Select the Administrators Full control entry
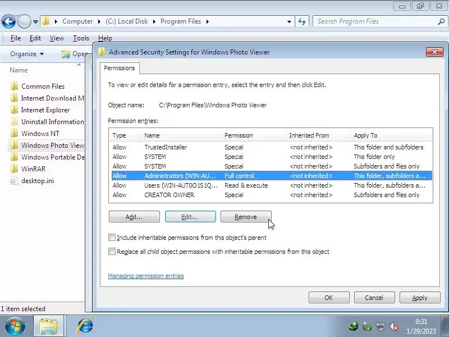Image resolution: width=449 pixels, height=337 pixels. coord(271,176)
